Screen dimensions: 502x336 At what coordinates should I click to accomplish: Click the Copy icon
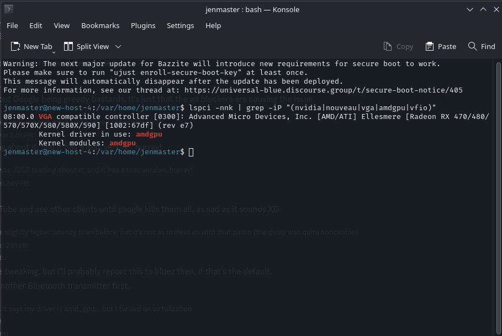387,47
